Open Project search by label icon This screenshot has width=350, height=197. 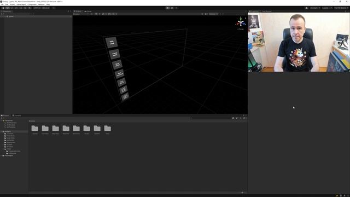pyautogui.click(x=237, y=118)
